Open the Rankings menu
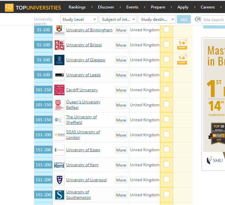 (77, 7)
